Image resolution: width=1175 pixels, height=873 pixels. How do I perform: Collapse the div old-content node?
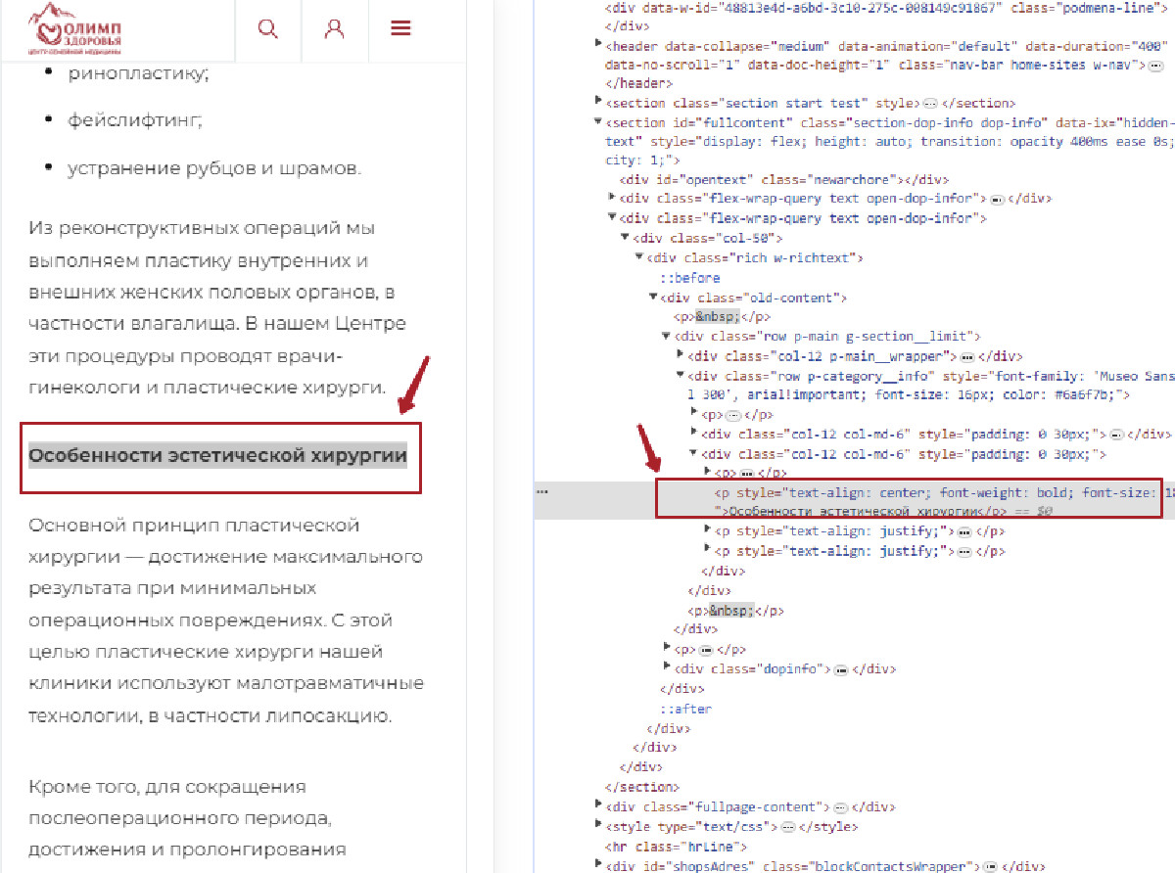click(x=654, y=298)
